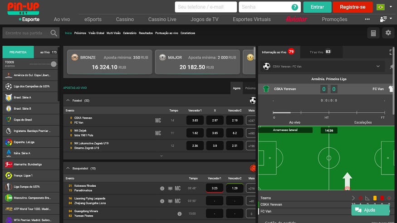Select Copa do Brasil league

(x=31, y=120)
